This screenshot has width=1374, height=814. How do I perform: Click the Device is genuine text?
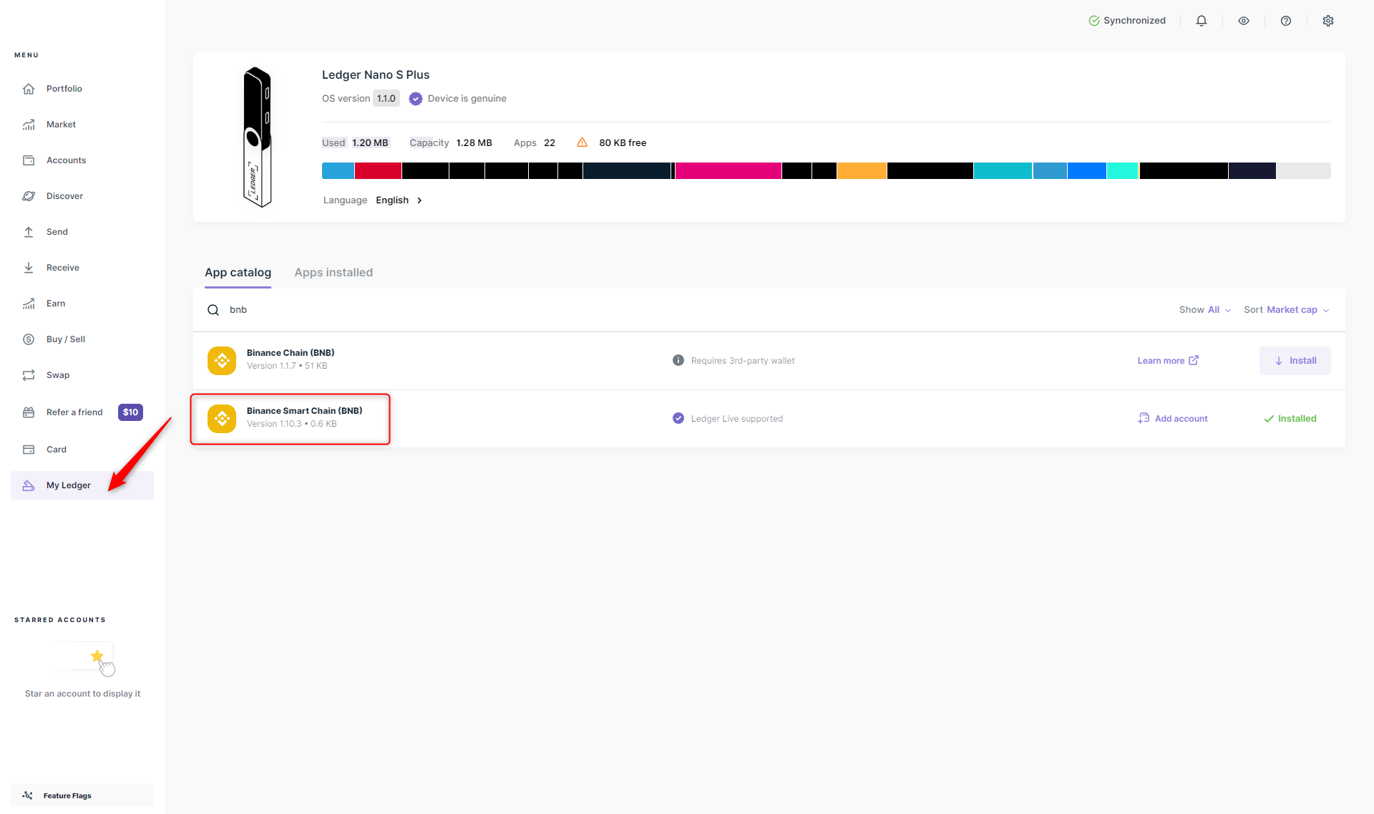467,99
